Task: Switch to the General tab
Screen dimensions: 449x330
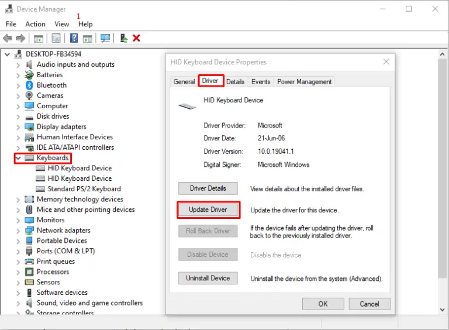Action: (x=184, y=82)
